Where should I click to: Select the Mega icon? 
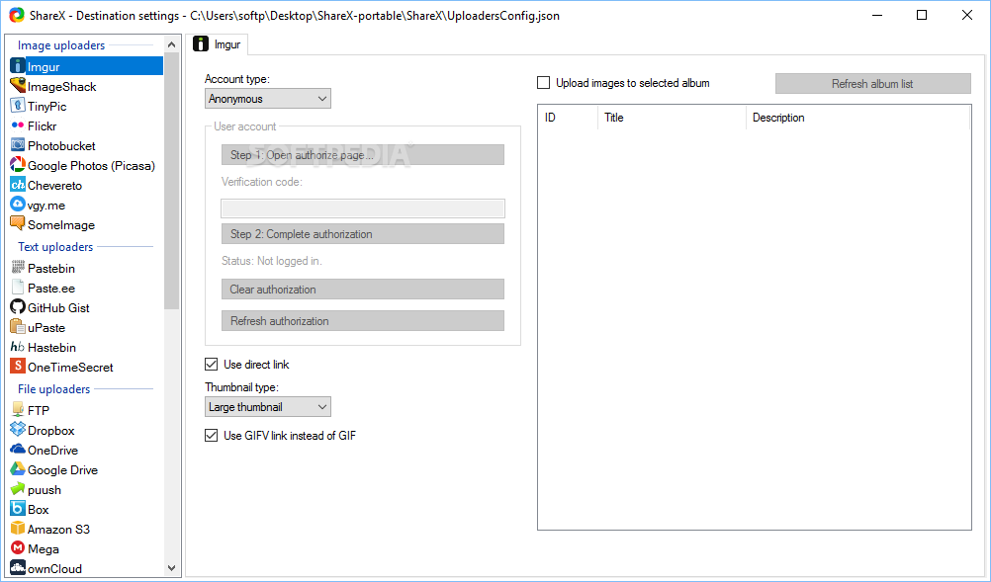[18, 548]
